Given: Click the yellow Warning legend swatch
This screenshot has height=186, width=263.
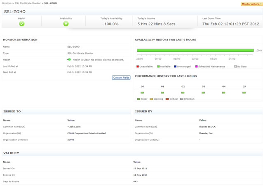Looking at the screenshot, I should 151,99.
